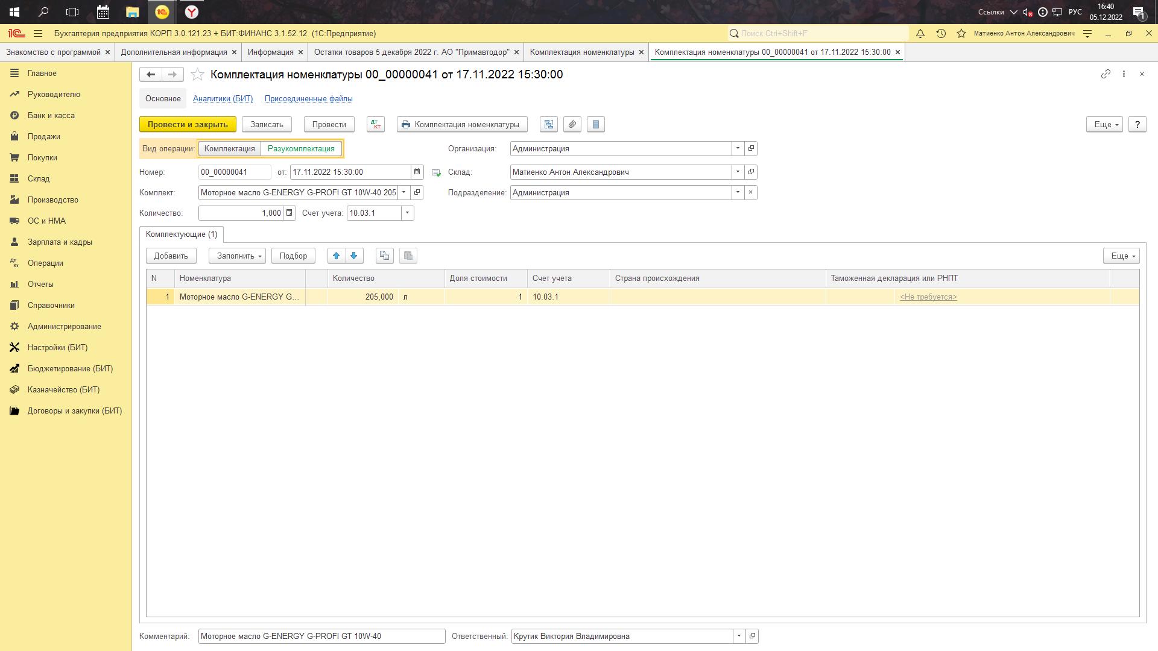The width and height of the screenshot is (1158, 651).
Task: Expand Ответственный dropdown list
Action: 739,636
